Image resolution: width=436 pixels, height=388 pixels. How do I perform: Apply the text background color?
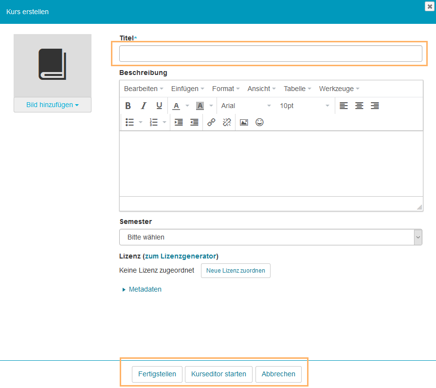(x=200, y=106)
